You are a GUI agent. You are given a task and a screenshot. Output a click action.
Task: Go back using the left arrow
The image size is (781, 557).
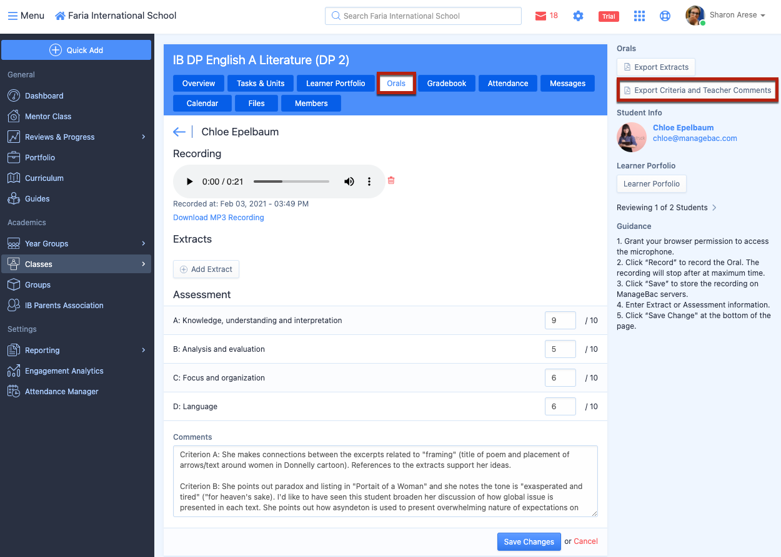tap(179, 132)
